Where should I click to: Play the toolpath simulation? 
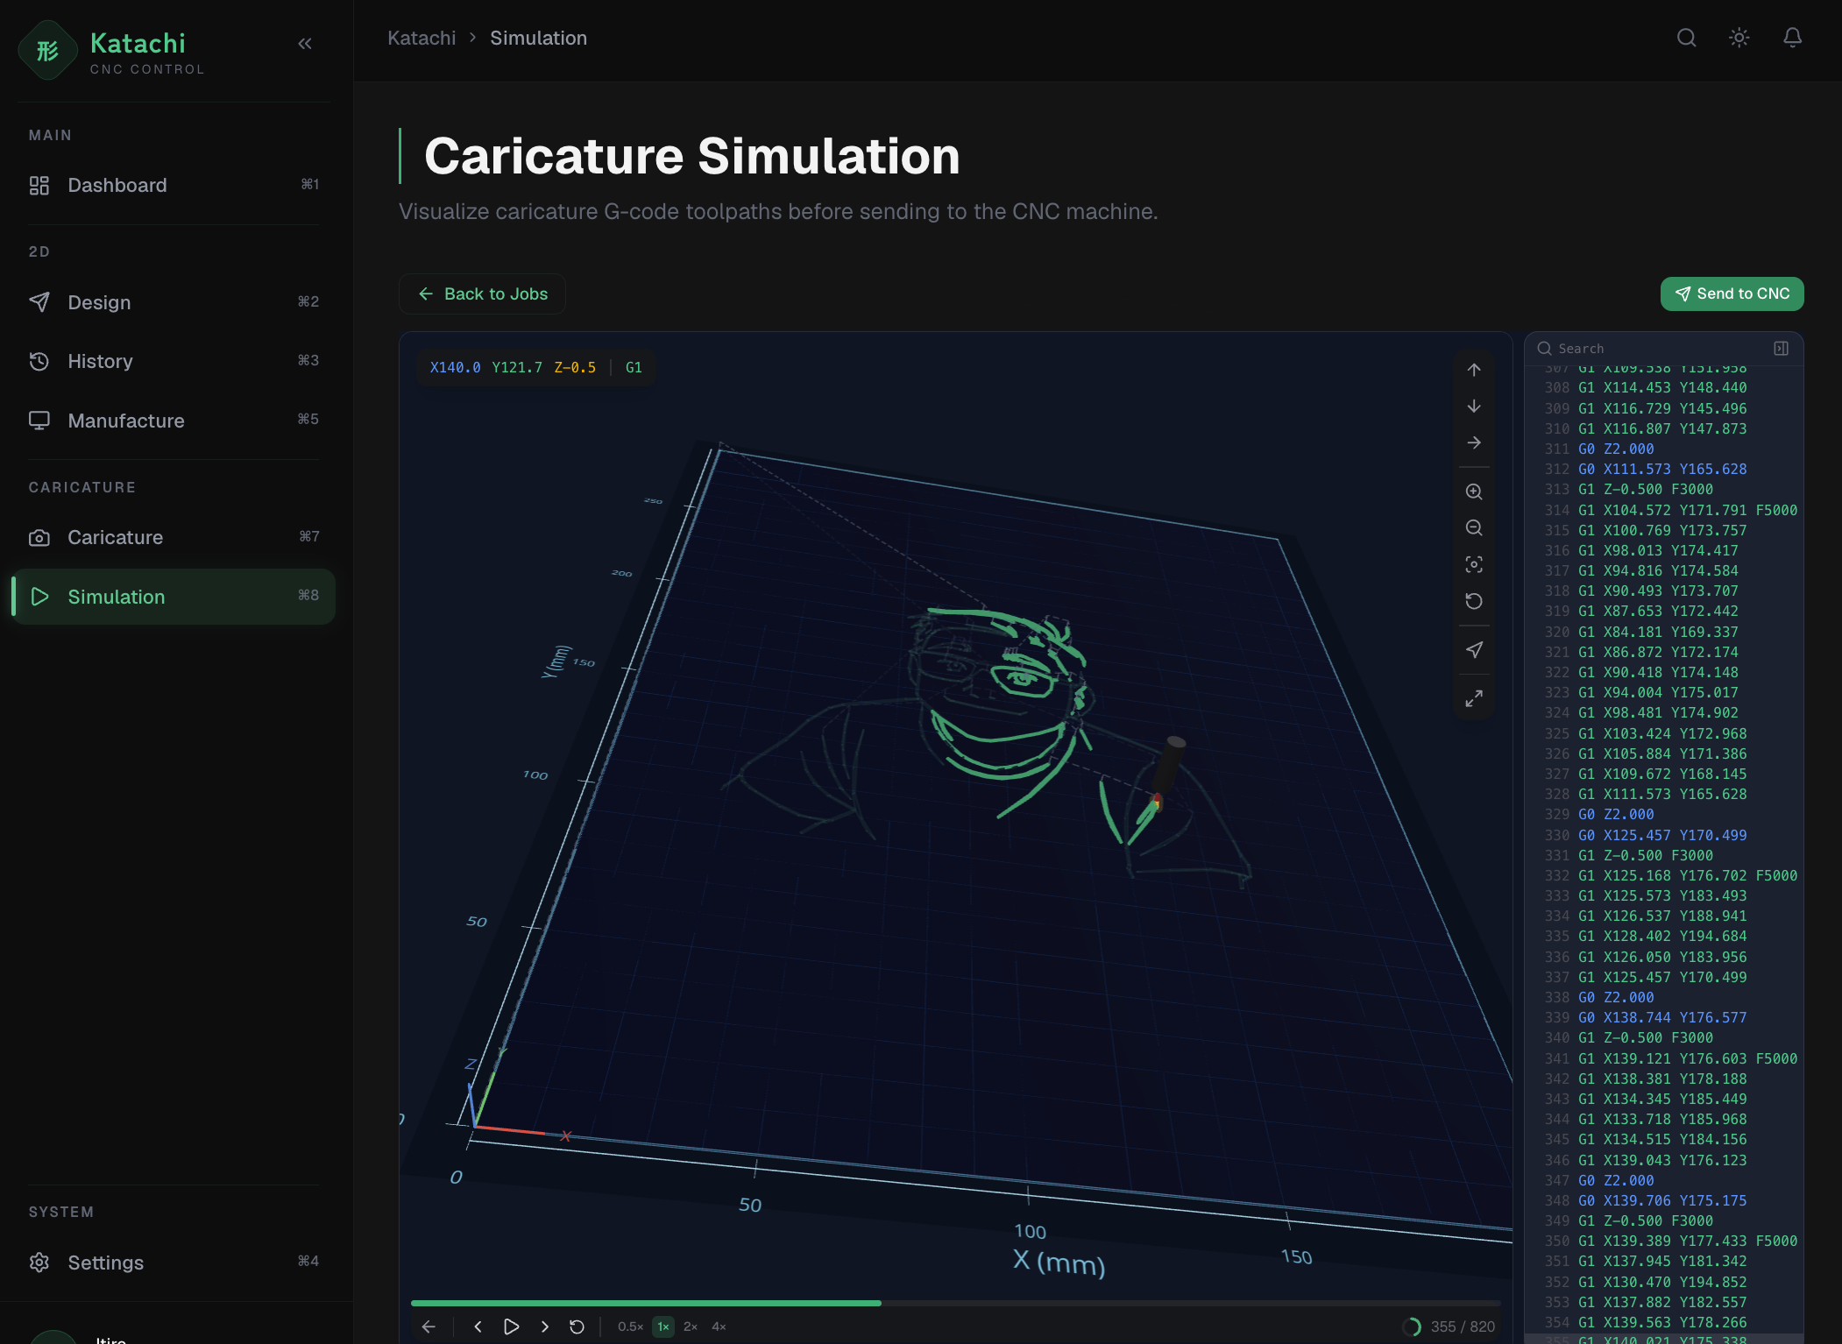click(x=512, y=1326)
